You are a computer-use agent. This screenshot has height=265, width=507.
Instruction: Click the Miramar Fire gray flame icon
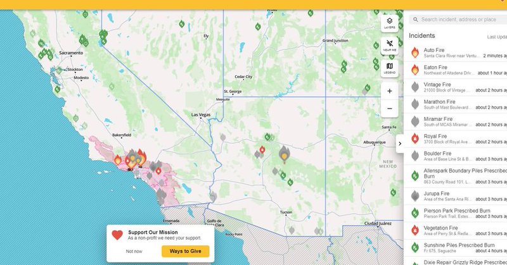[x=415, y=121]
